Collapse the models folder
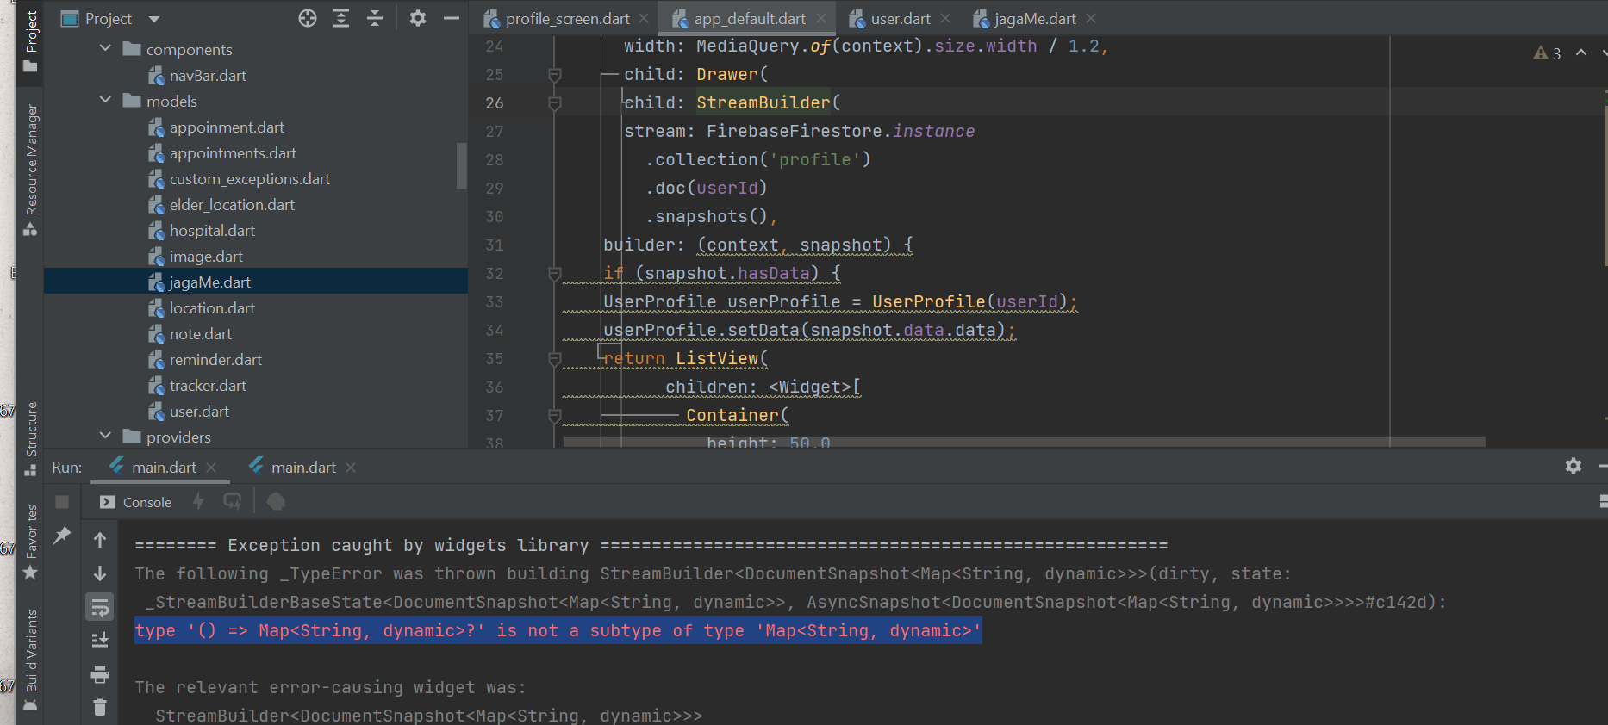The image size is (1608, 725). (x=105, y=100)
